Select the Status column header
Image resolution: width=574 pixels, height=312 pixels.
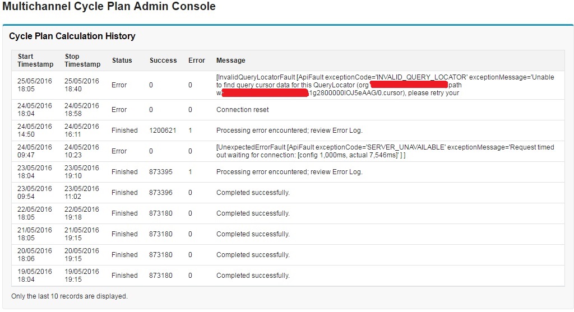tap(122, 60)
